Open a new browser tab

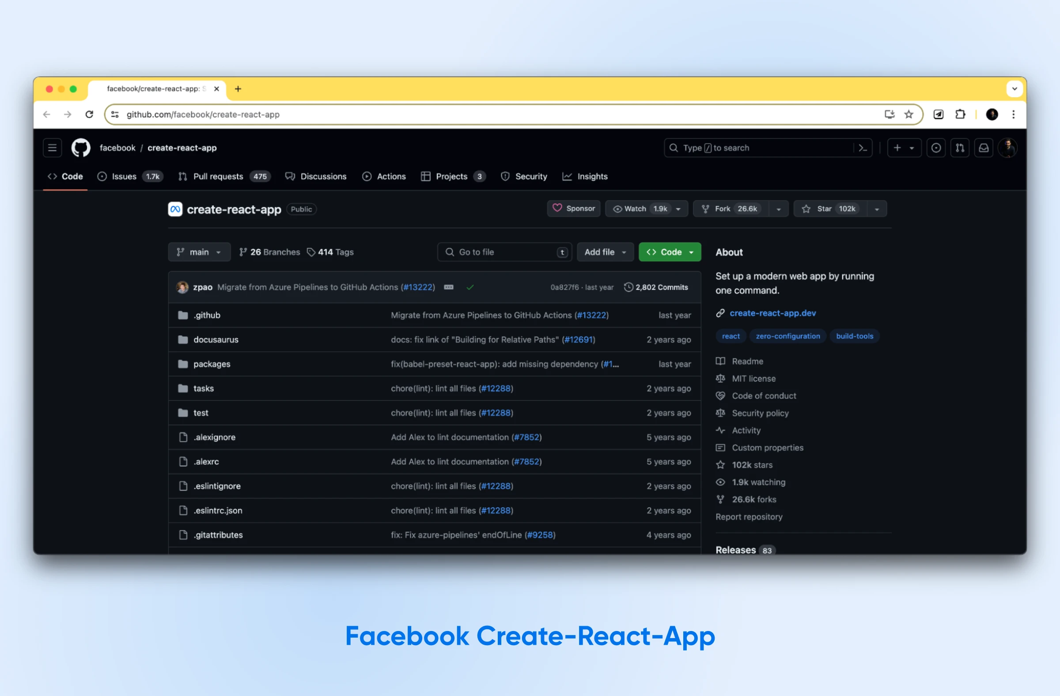click(x=238, y=89)
